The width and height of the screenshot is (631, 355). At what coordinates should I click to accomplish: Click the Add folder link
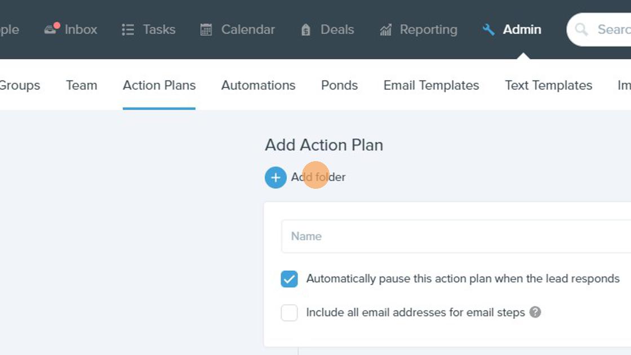click(318, 177)
